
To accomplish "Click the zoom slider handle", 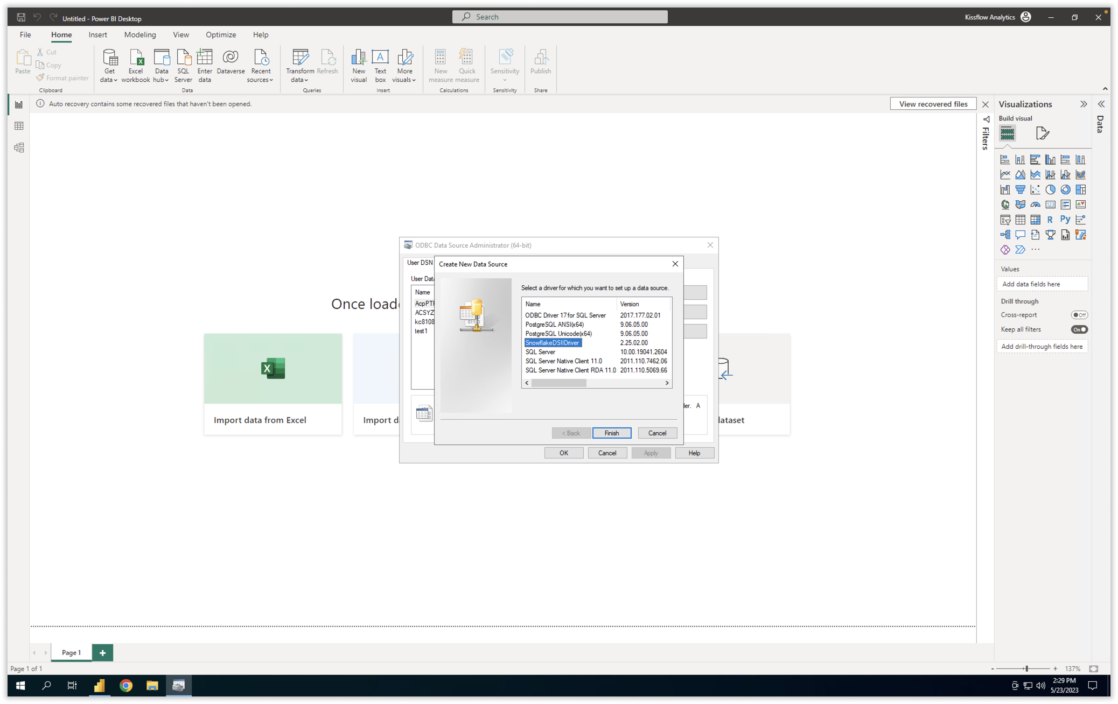I will (x=1026, y=668).
